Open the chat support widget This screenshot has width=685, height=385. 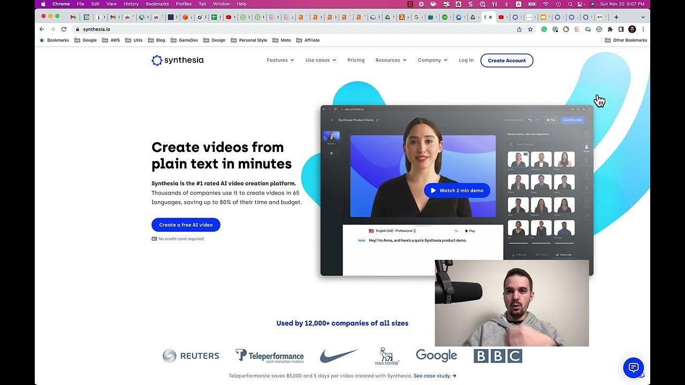coord(633,367)
